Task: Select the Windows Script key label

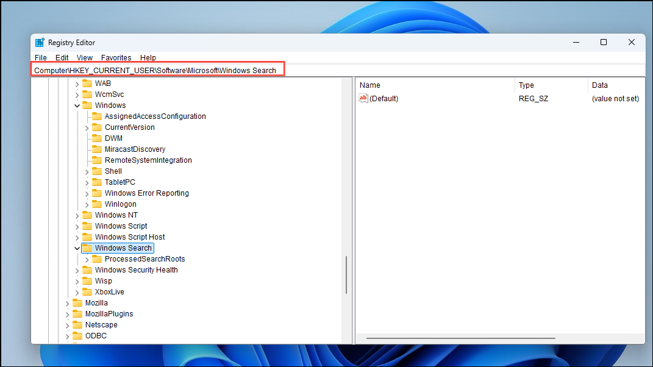Action: (121, 226)
